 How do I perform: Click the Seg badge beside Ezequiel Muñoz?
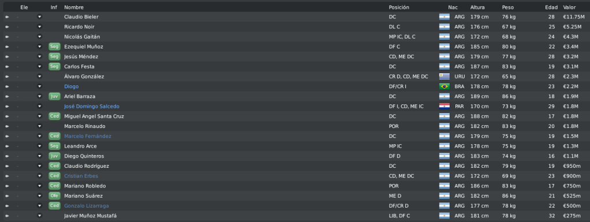coord(54,47)
